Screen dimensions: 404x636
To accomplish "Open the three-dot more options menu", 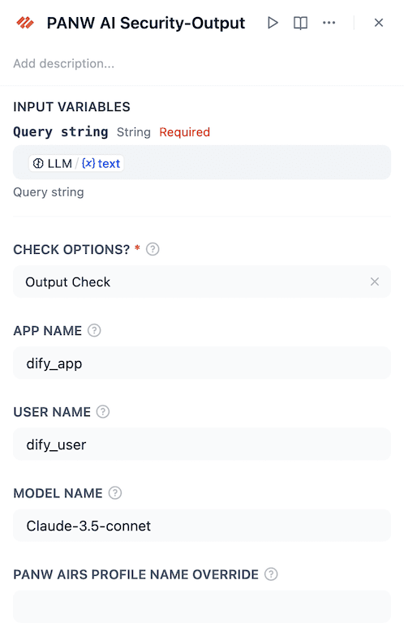I will pos(329,23).
